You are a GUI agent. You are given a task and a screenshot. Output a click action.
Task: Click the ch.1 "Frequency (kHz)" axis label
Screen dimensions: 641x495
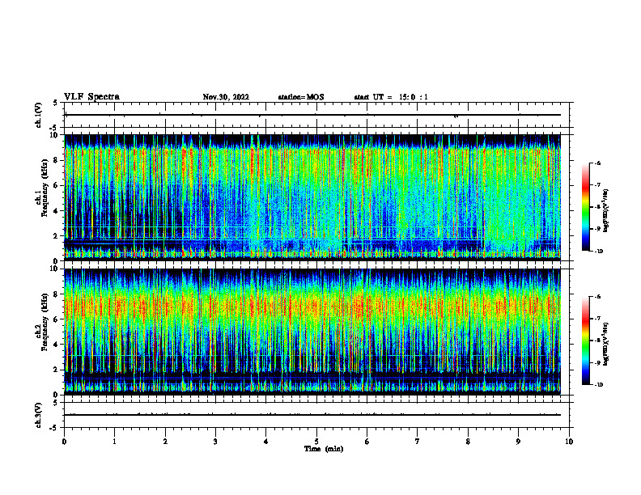tap(45, 188)
